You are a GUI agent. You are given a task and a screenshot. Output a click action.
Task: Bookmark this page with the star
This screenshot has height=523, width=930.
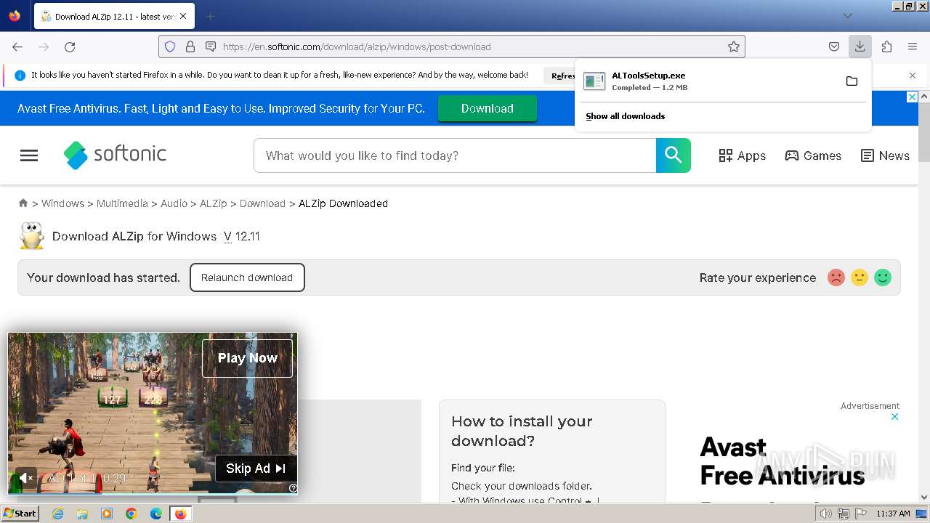pos(734,46)
